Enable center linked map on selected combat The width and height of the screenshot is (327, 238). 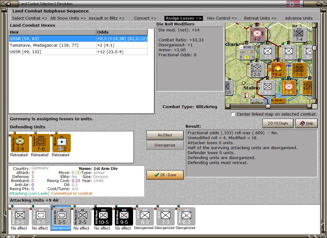[x=233, y=114]
